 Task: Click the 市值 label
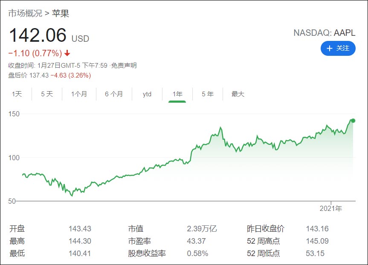point(136,229)
